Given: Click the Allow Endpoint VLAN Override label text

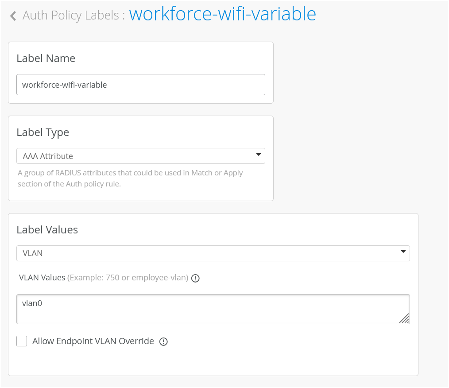Looking at the screenshot, I should pyautogui.click(x=93, y=341).
